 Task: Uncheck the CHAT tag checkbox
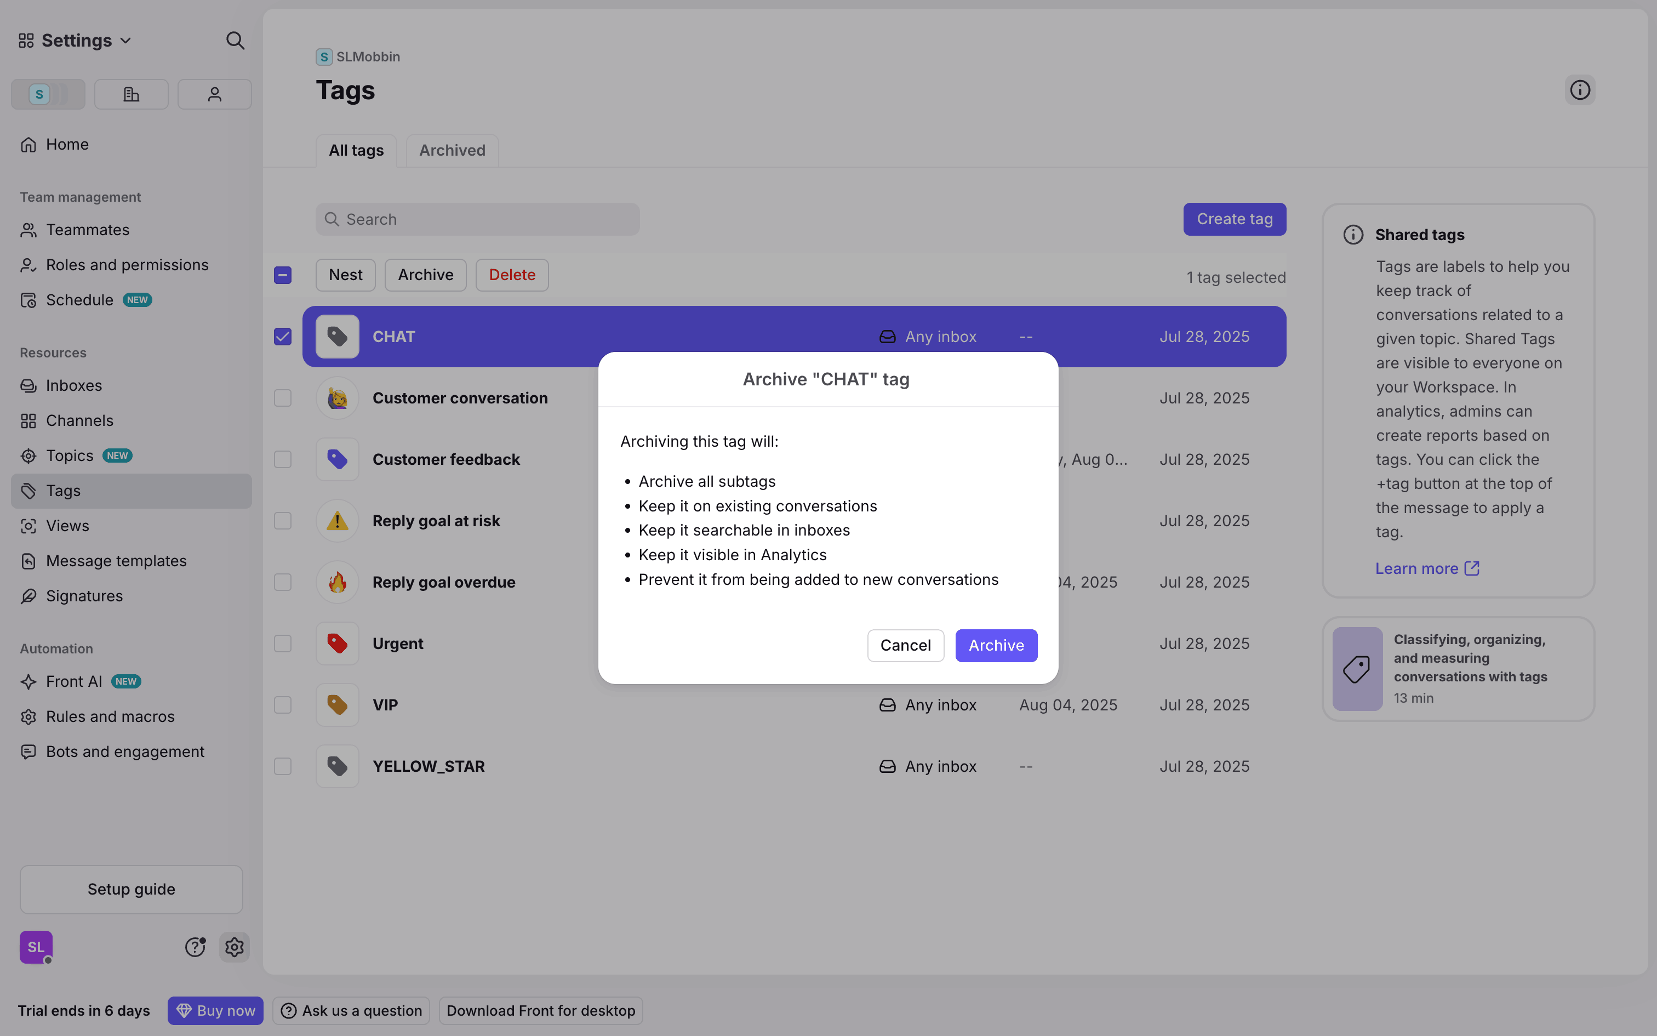(x=283, y=337)
